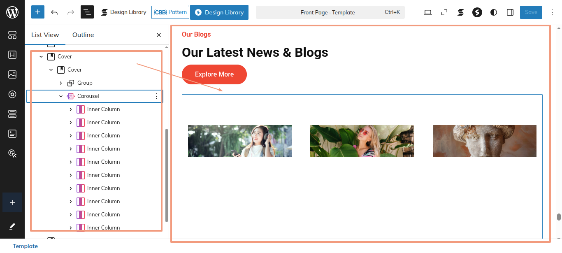
Task: Click the layout blocks icon in left sidebar
Action: pyautogui.click(x=12, y=35)
